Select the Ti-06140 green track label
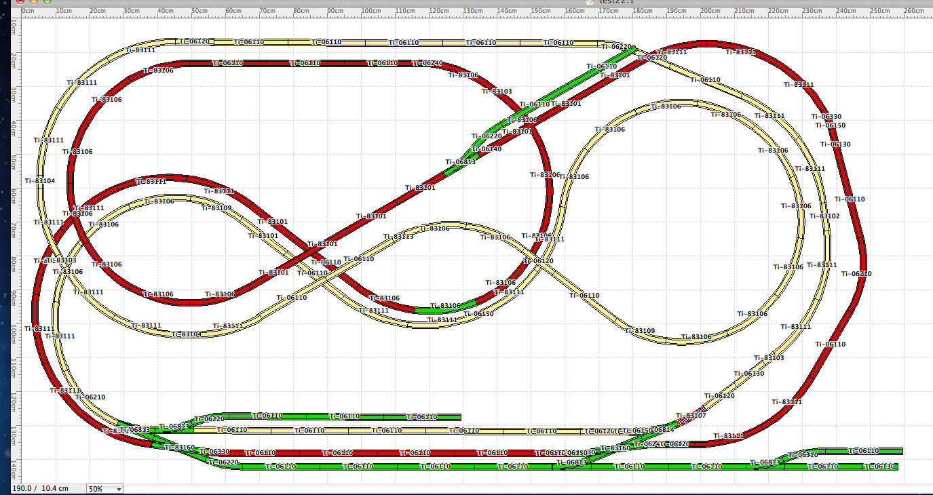 pyautogui.click(x=487, y=149)
